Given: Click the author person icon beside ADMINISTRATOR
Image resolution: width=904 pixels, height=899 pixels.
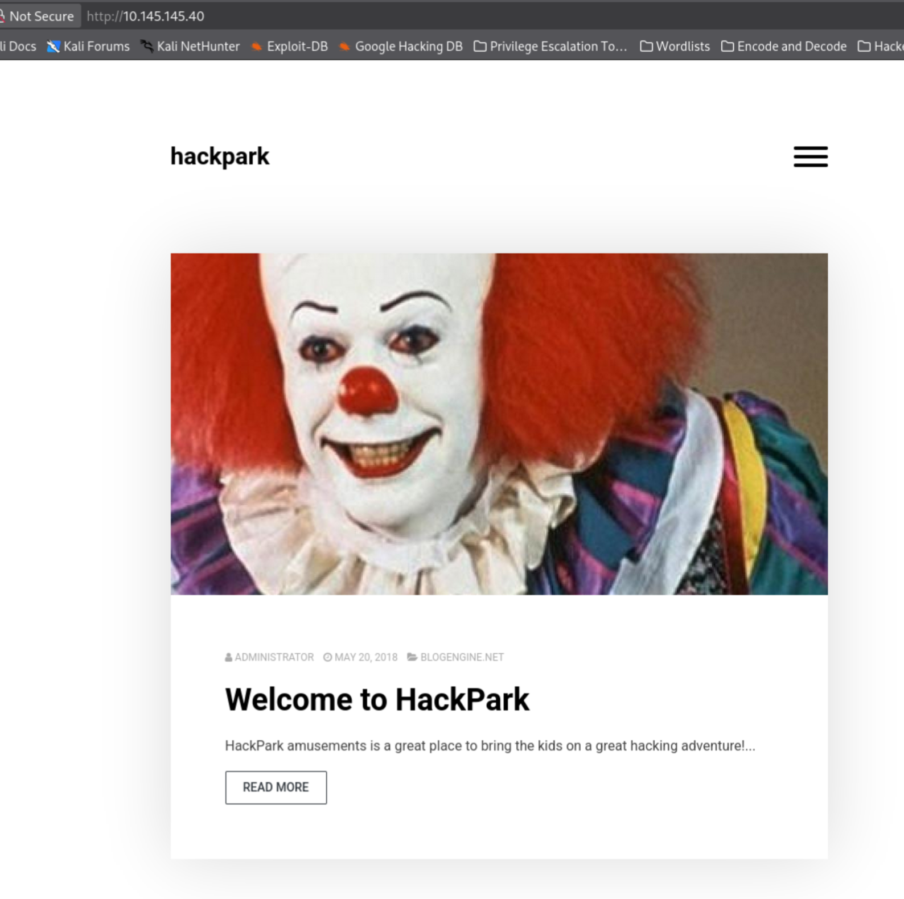Looking at the screenshot, I should (x=229, y=657).
